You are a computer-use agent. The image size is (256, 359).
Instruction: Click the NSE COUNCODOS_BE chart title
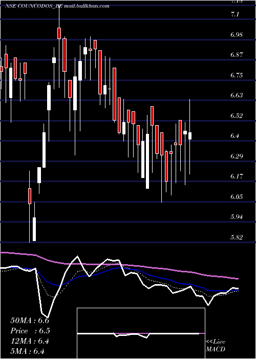pos(34,6)
